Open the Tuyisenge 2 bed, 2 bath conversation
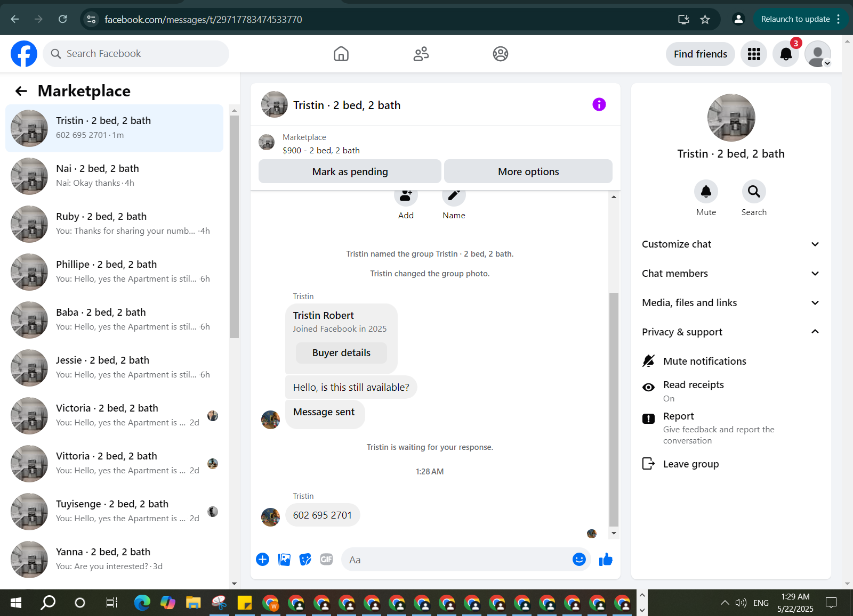The image size is (853, 616). tap(115, 512)
